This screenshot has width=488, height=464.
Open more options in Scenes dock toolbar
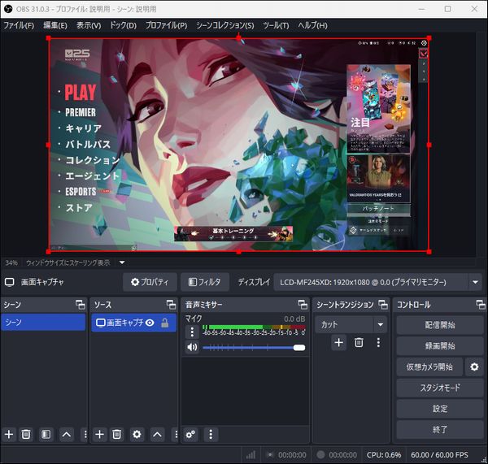[85, 434]
